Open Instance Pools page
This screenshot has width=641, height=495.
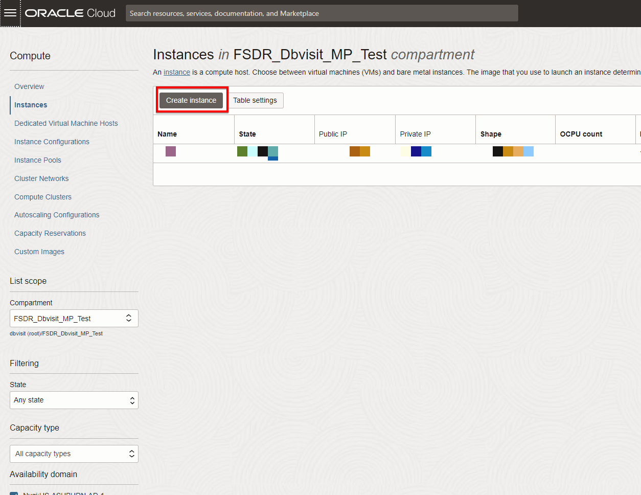[38, 160]
